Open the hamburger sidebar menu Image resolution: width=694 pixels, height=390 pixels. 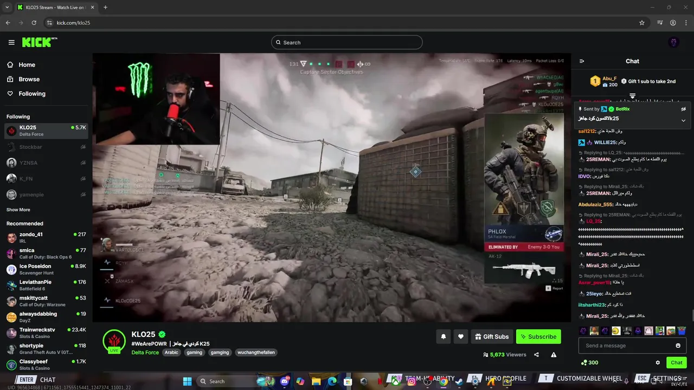pos(11,42)
